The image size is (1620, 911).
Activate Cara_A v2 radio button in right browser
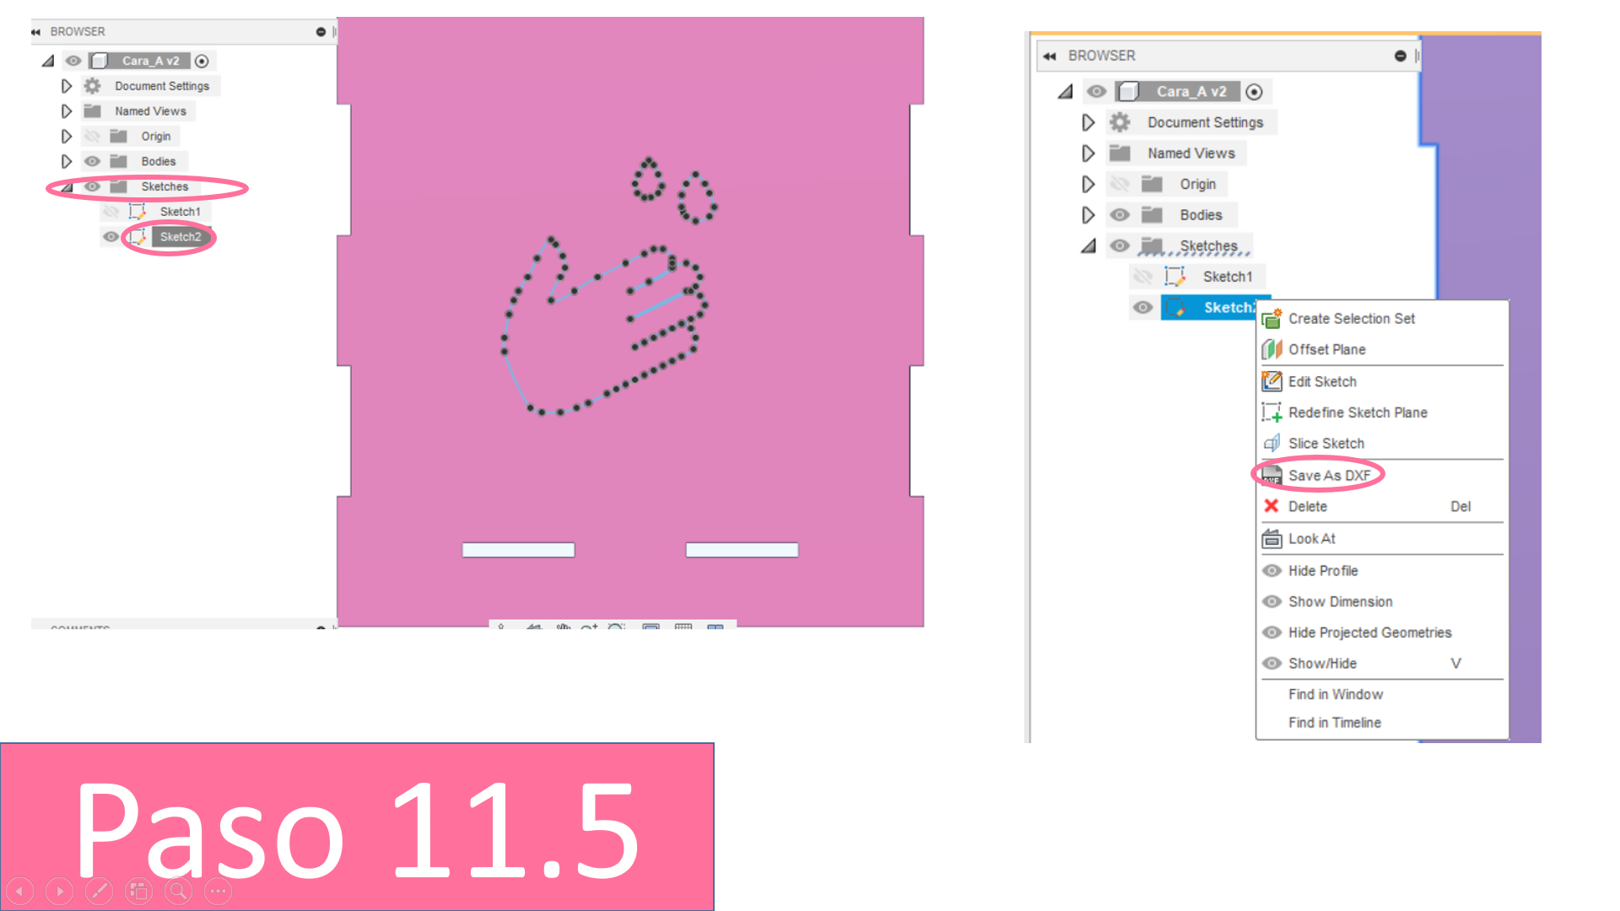1255,92
